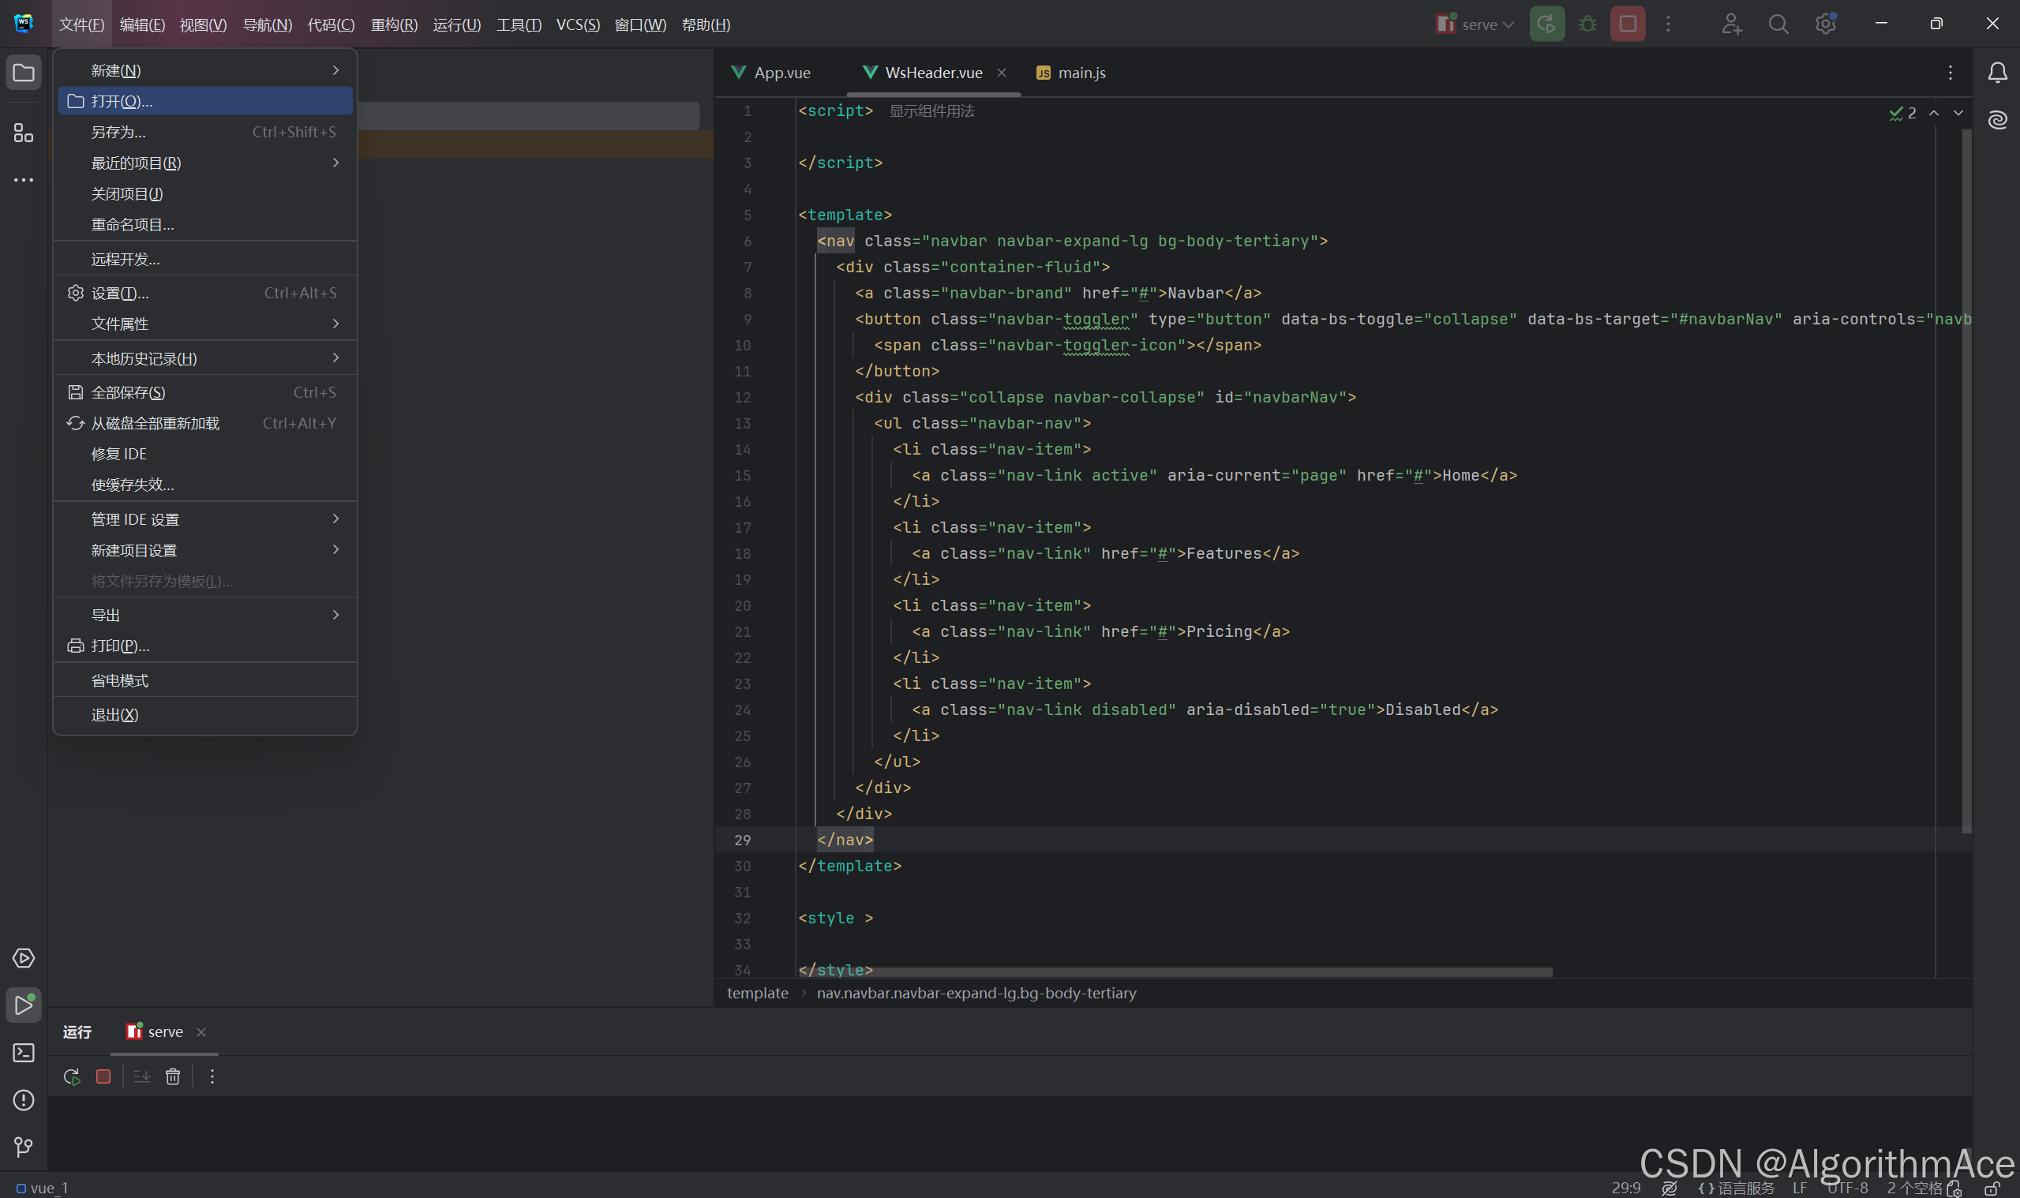Image resolution: width=2020 pixels, height=1198 pixels.
Task: Open the Git version control panel
Action: point(24,1147)
